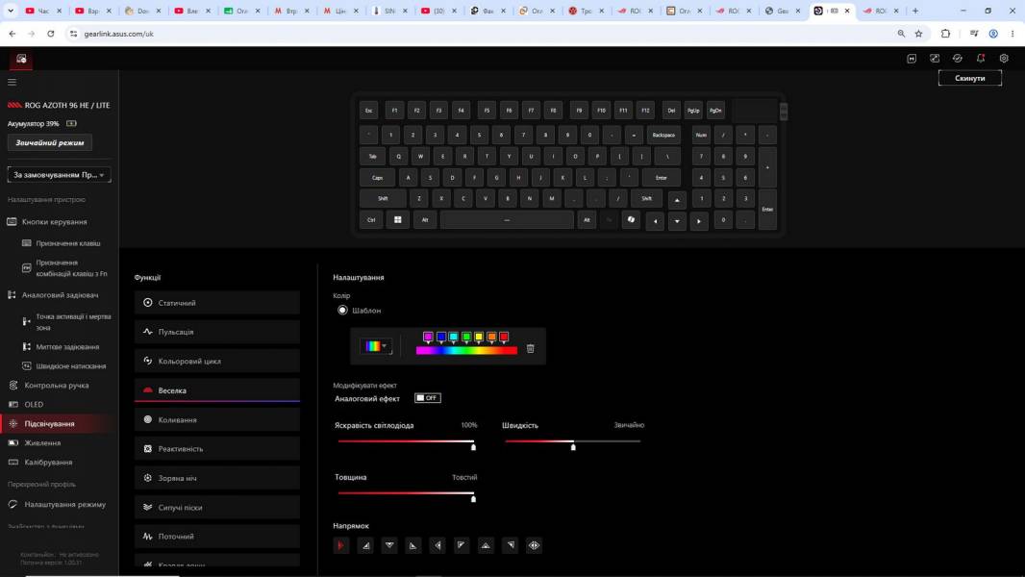Bookmark this page with the star icon
The height and width of the screenshot is (577, 1025).
918,34
